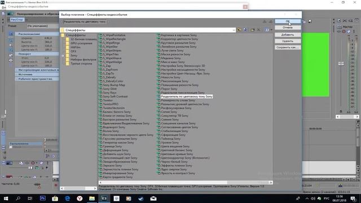Click the delete X icon in chooser toolbar
Viewport: 361px width, 203px height.
258,30
